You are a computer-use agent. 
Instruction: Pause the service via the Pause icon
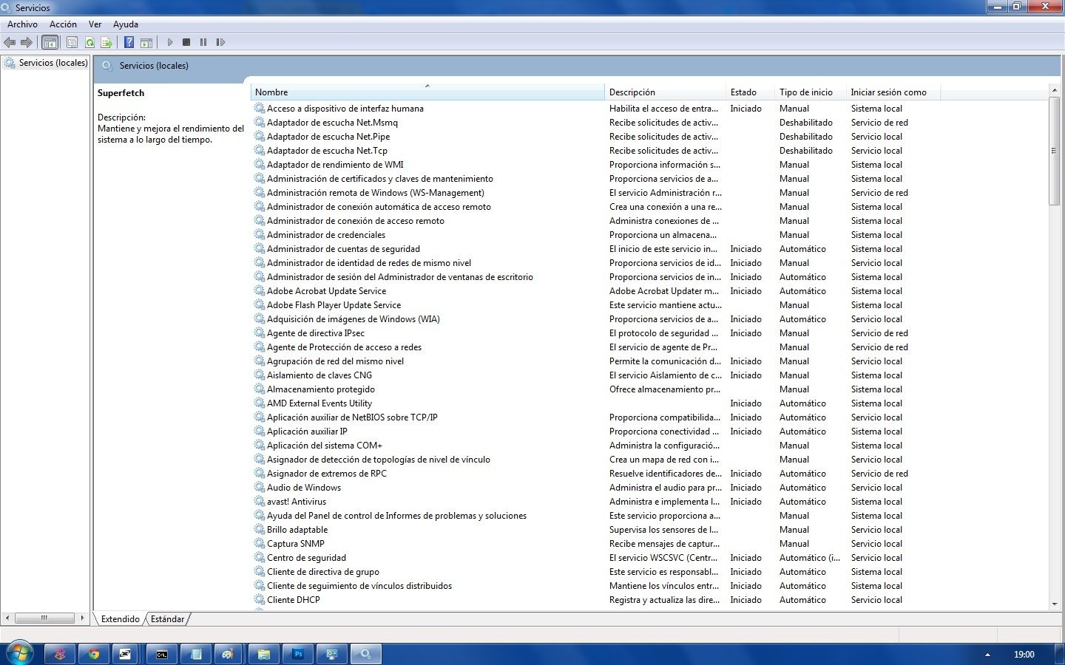coord(203,42)
